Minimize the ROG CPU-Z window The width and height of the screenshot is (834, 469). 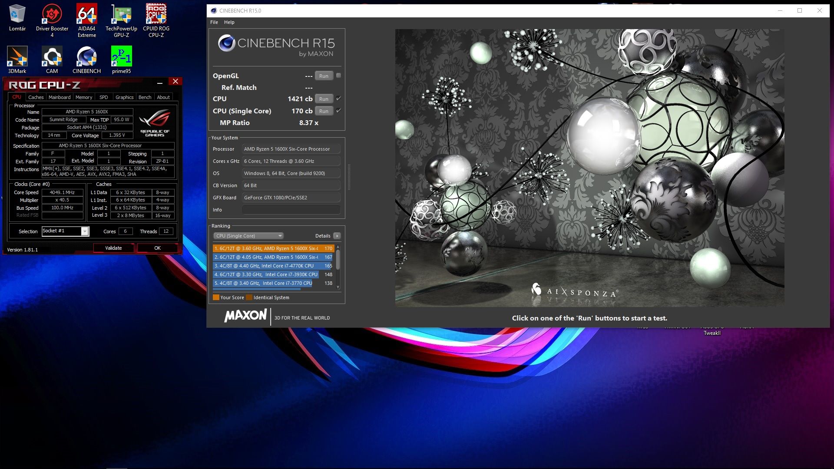160,82
